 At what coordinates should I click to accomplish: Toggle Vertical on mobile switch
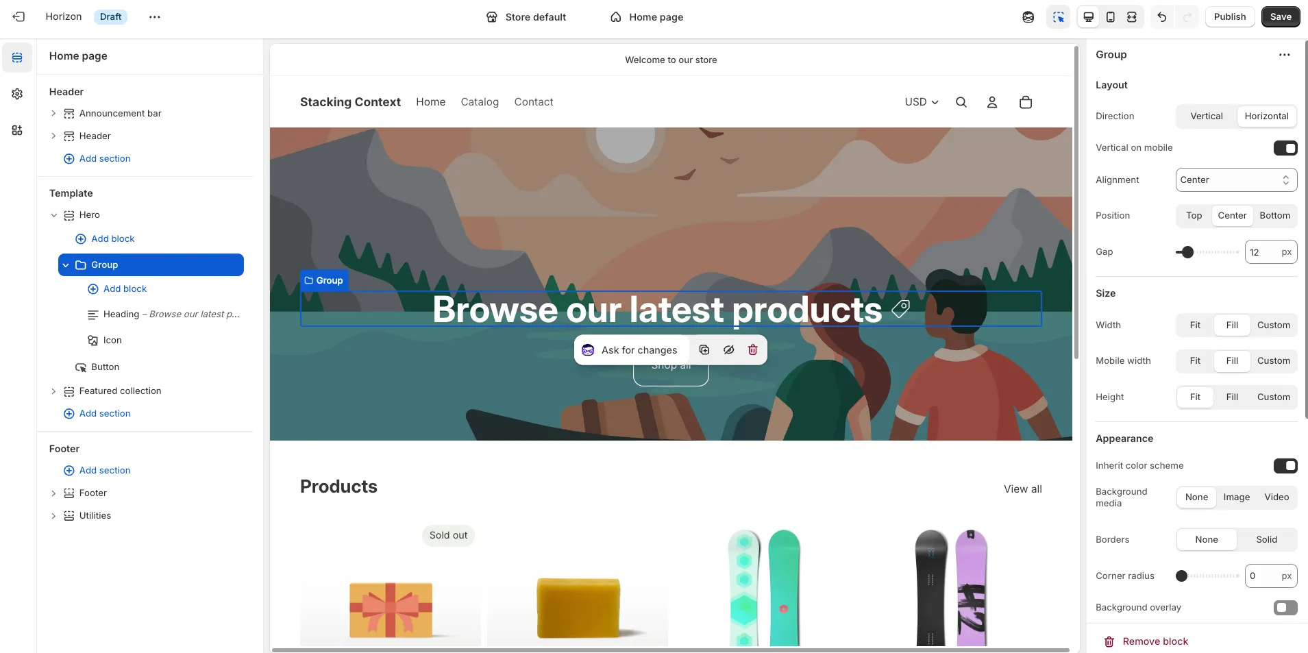[x=1285, y=148]
